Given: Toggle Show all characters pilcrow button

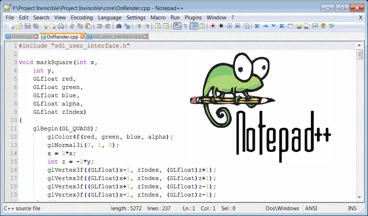Looking at the screenshot, I should click(x=185, y=26).
